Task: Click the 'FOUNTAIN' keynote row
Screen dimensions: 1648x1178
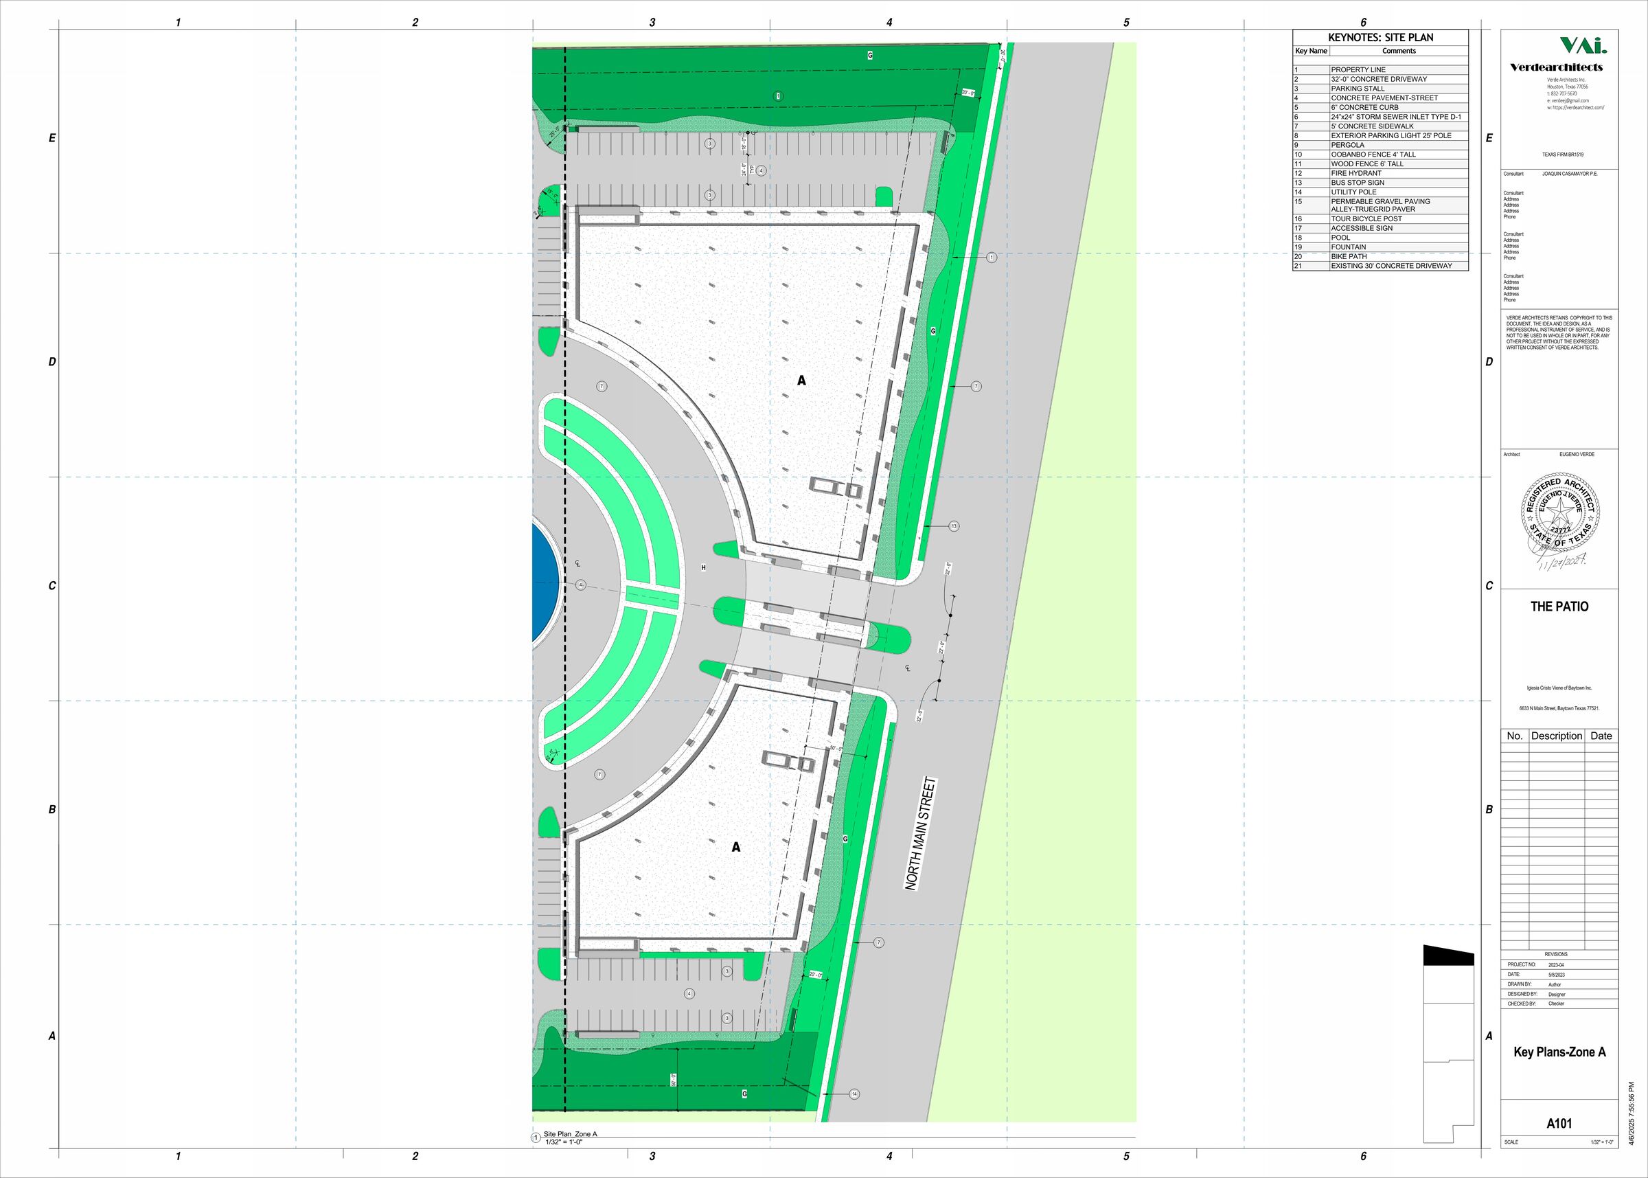Action: pos(1380,247)
